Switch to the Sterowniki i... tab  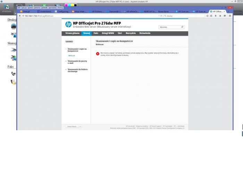114,11
